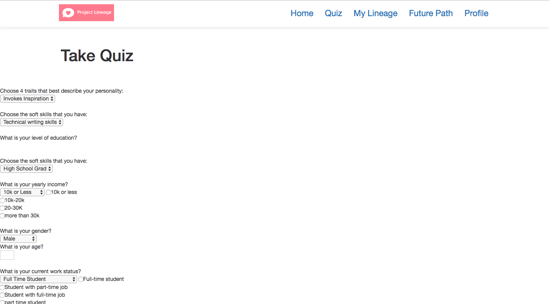
Task: Expand the Invokes Inspiration traits dropdown
Action: [28, 99]
